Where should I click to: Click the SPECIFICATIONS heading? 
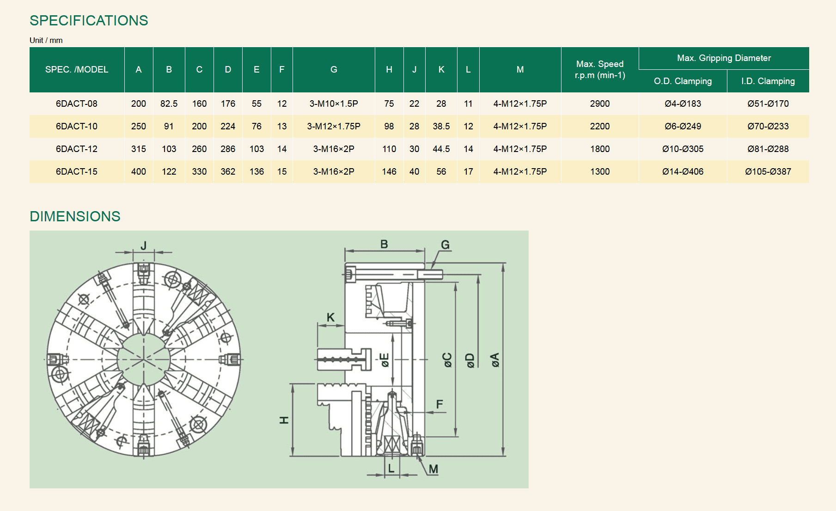(89, 20)
